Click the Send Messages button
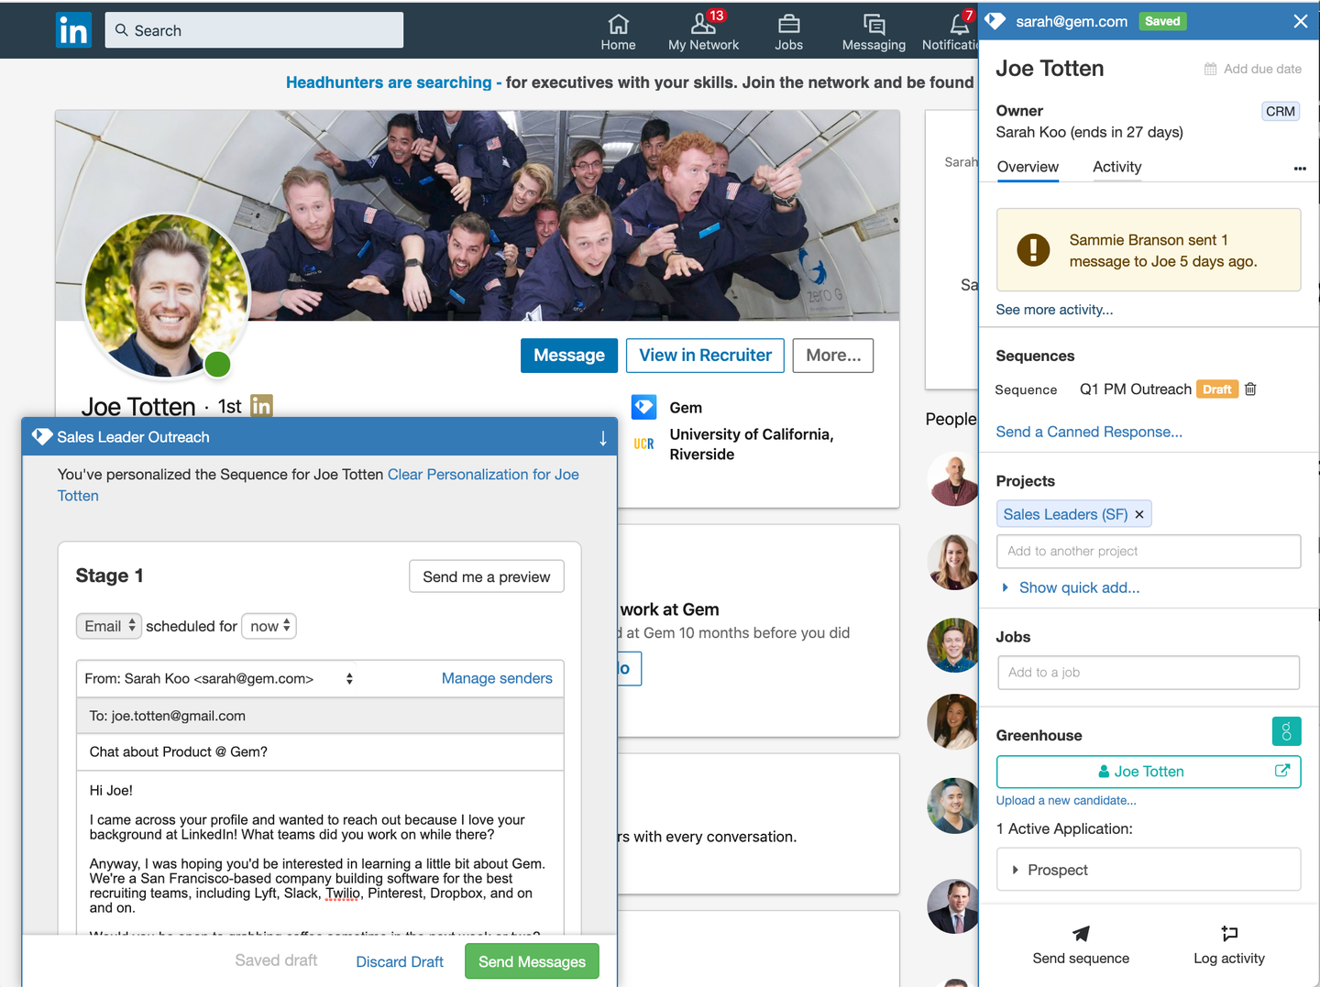 point(532,961)
